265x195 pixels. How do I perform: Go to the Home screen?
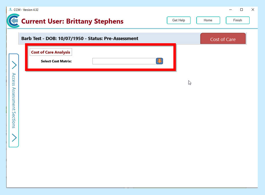click(x=208, y=20)
